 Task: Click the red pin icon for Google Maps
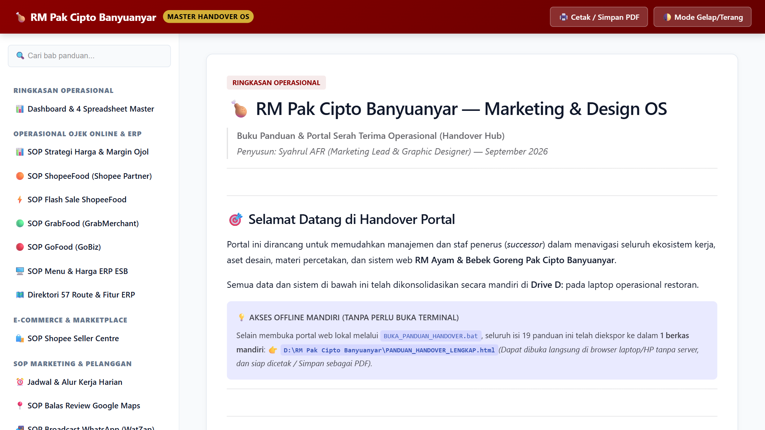pyautogui.click(x=20, y=406)
